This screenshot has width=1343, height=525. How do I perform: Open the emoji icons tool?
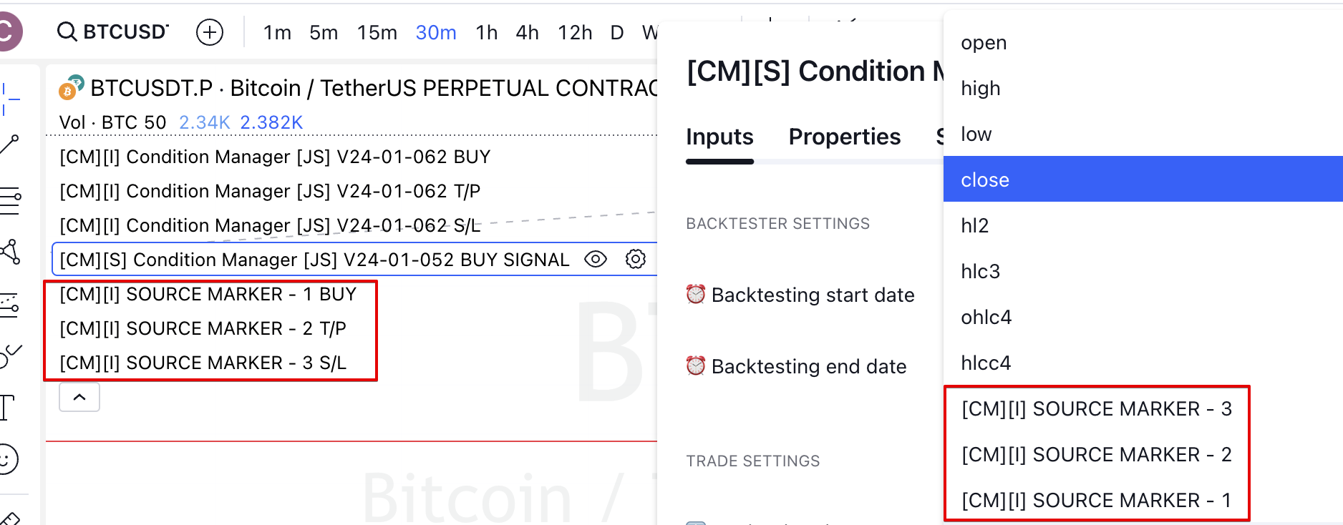(x=7, y=459)
